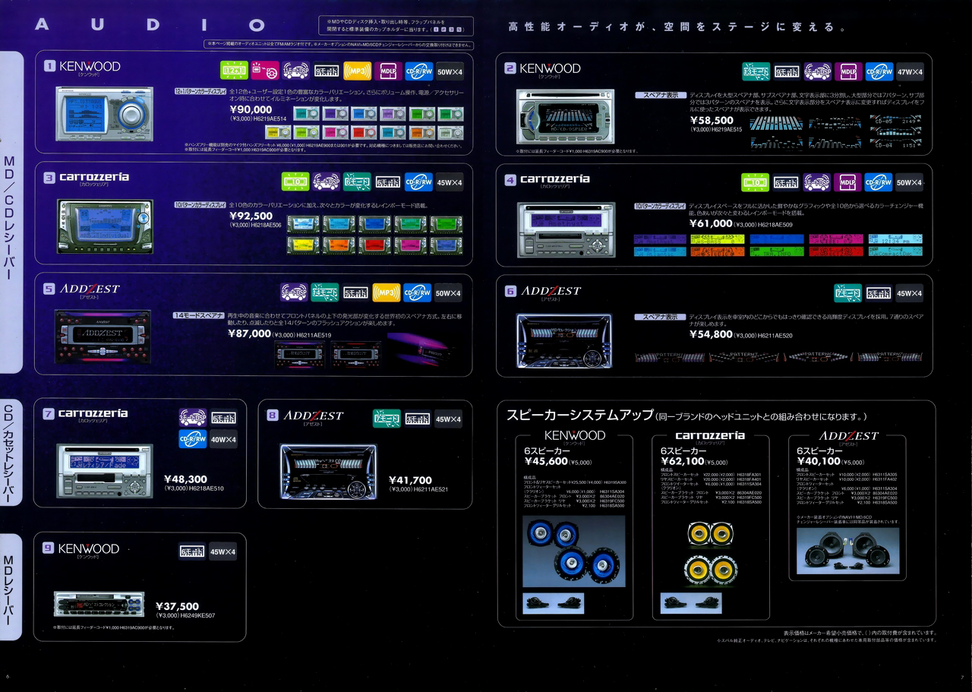
Task: Click the ¥58,500 price on Kenwood item 2
Action: [712, 120]
